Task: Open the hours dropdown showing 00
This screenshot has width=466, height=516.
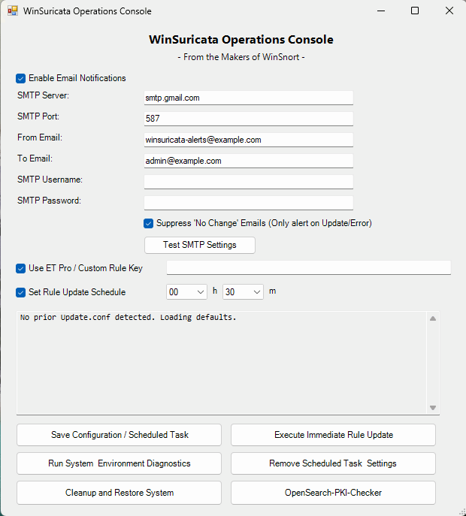Action: click(186, 292)
